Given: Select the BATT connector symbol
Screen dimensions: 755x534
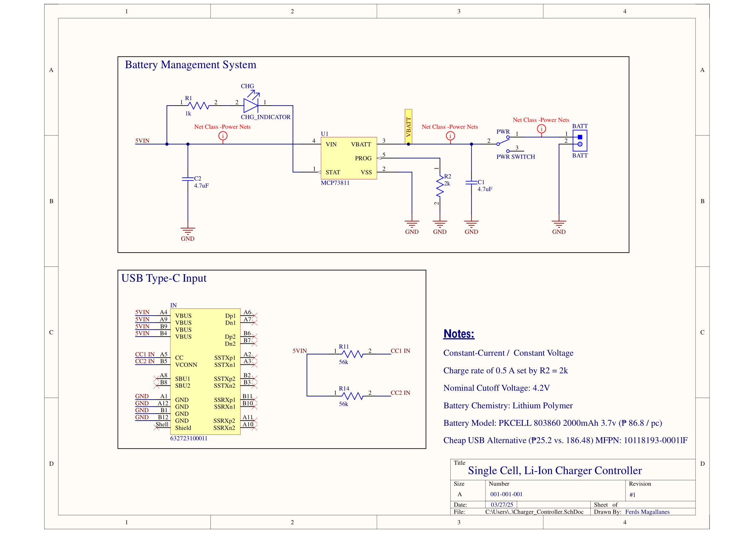Looking at the screenshot, I should [580, 141].
